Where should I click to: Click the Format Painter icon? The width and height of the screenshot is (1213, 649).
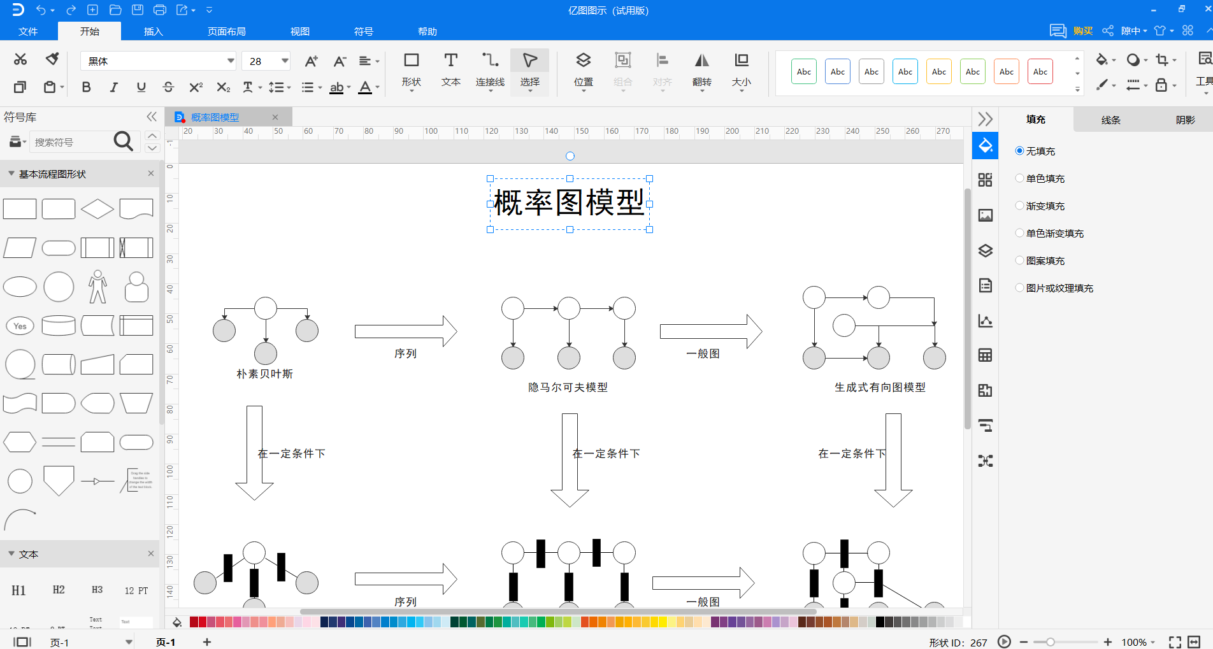(52, 59)
